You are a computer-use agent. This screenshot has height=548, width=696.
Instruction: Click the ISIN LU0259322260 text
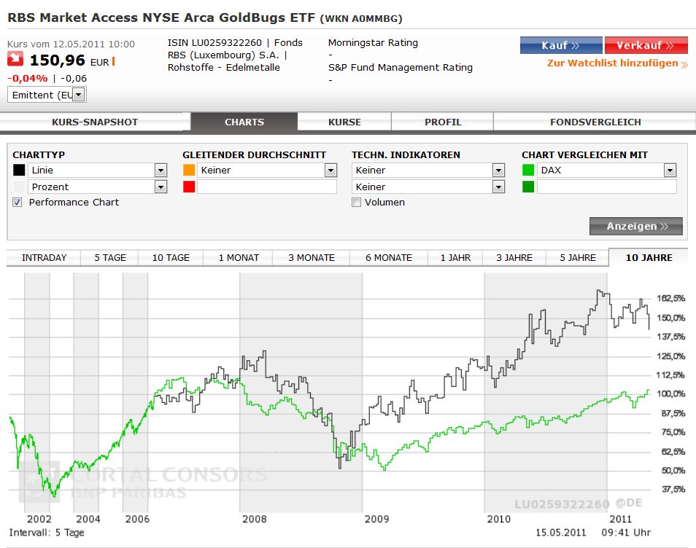click(214, 42)
